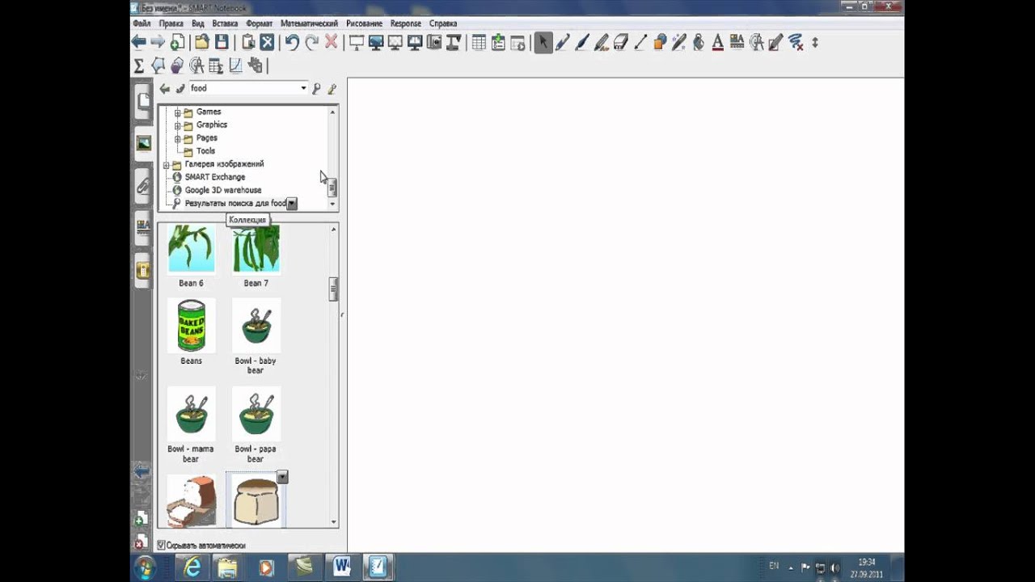
Task: Open the Response menu
Action: [x=406, y=23]
